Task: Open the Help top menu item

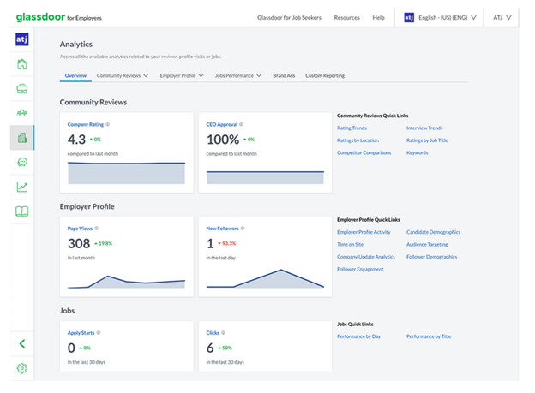Action: click(378, 17)
